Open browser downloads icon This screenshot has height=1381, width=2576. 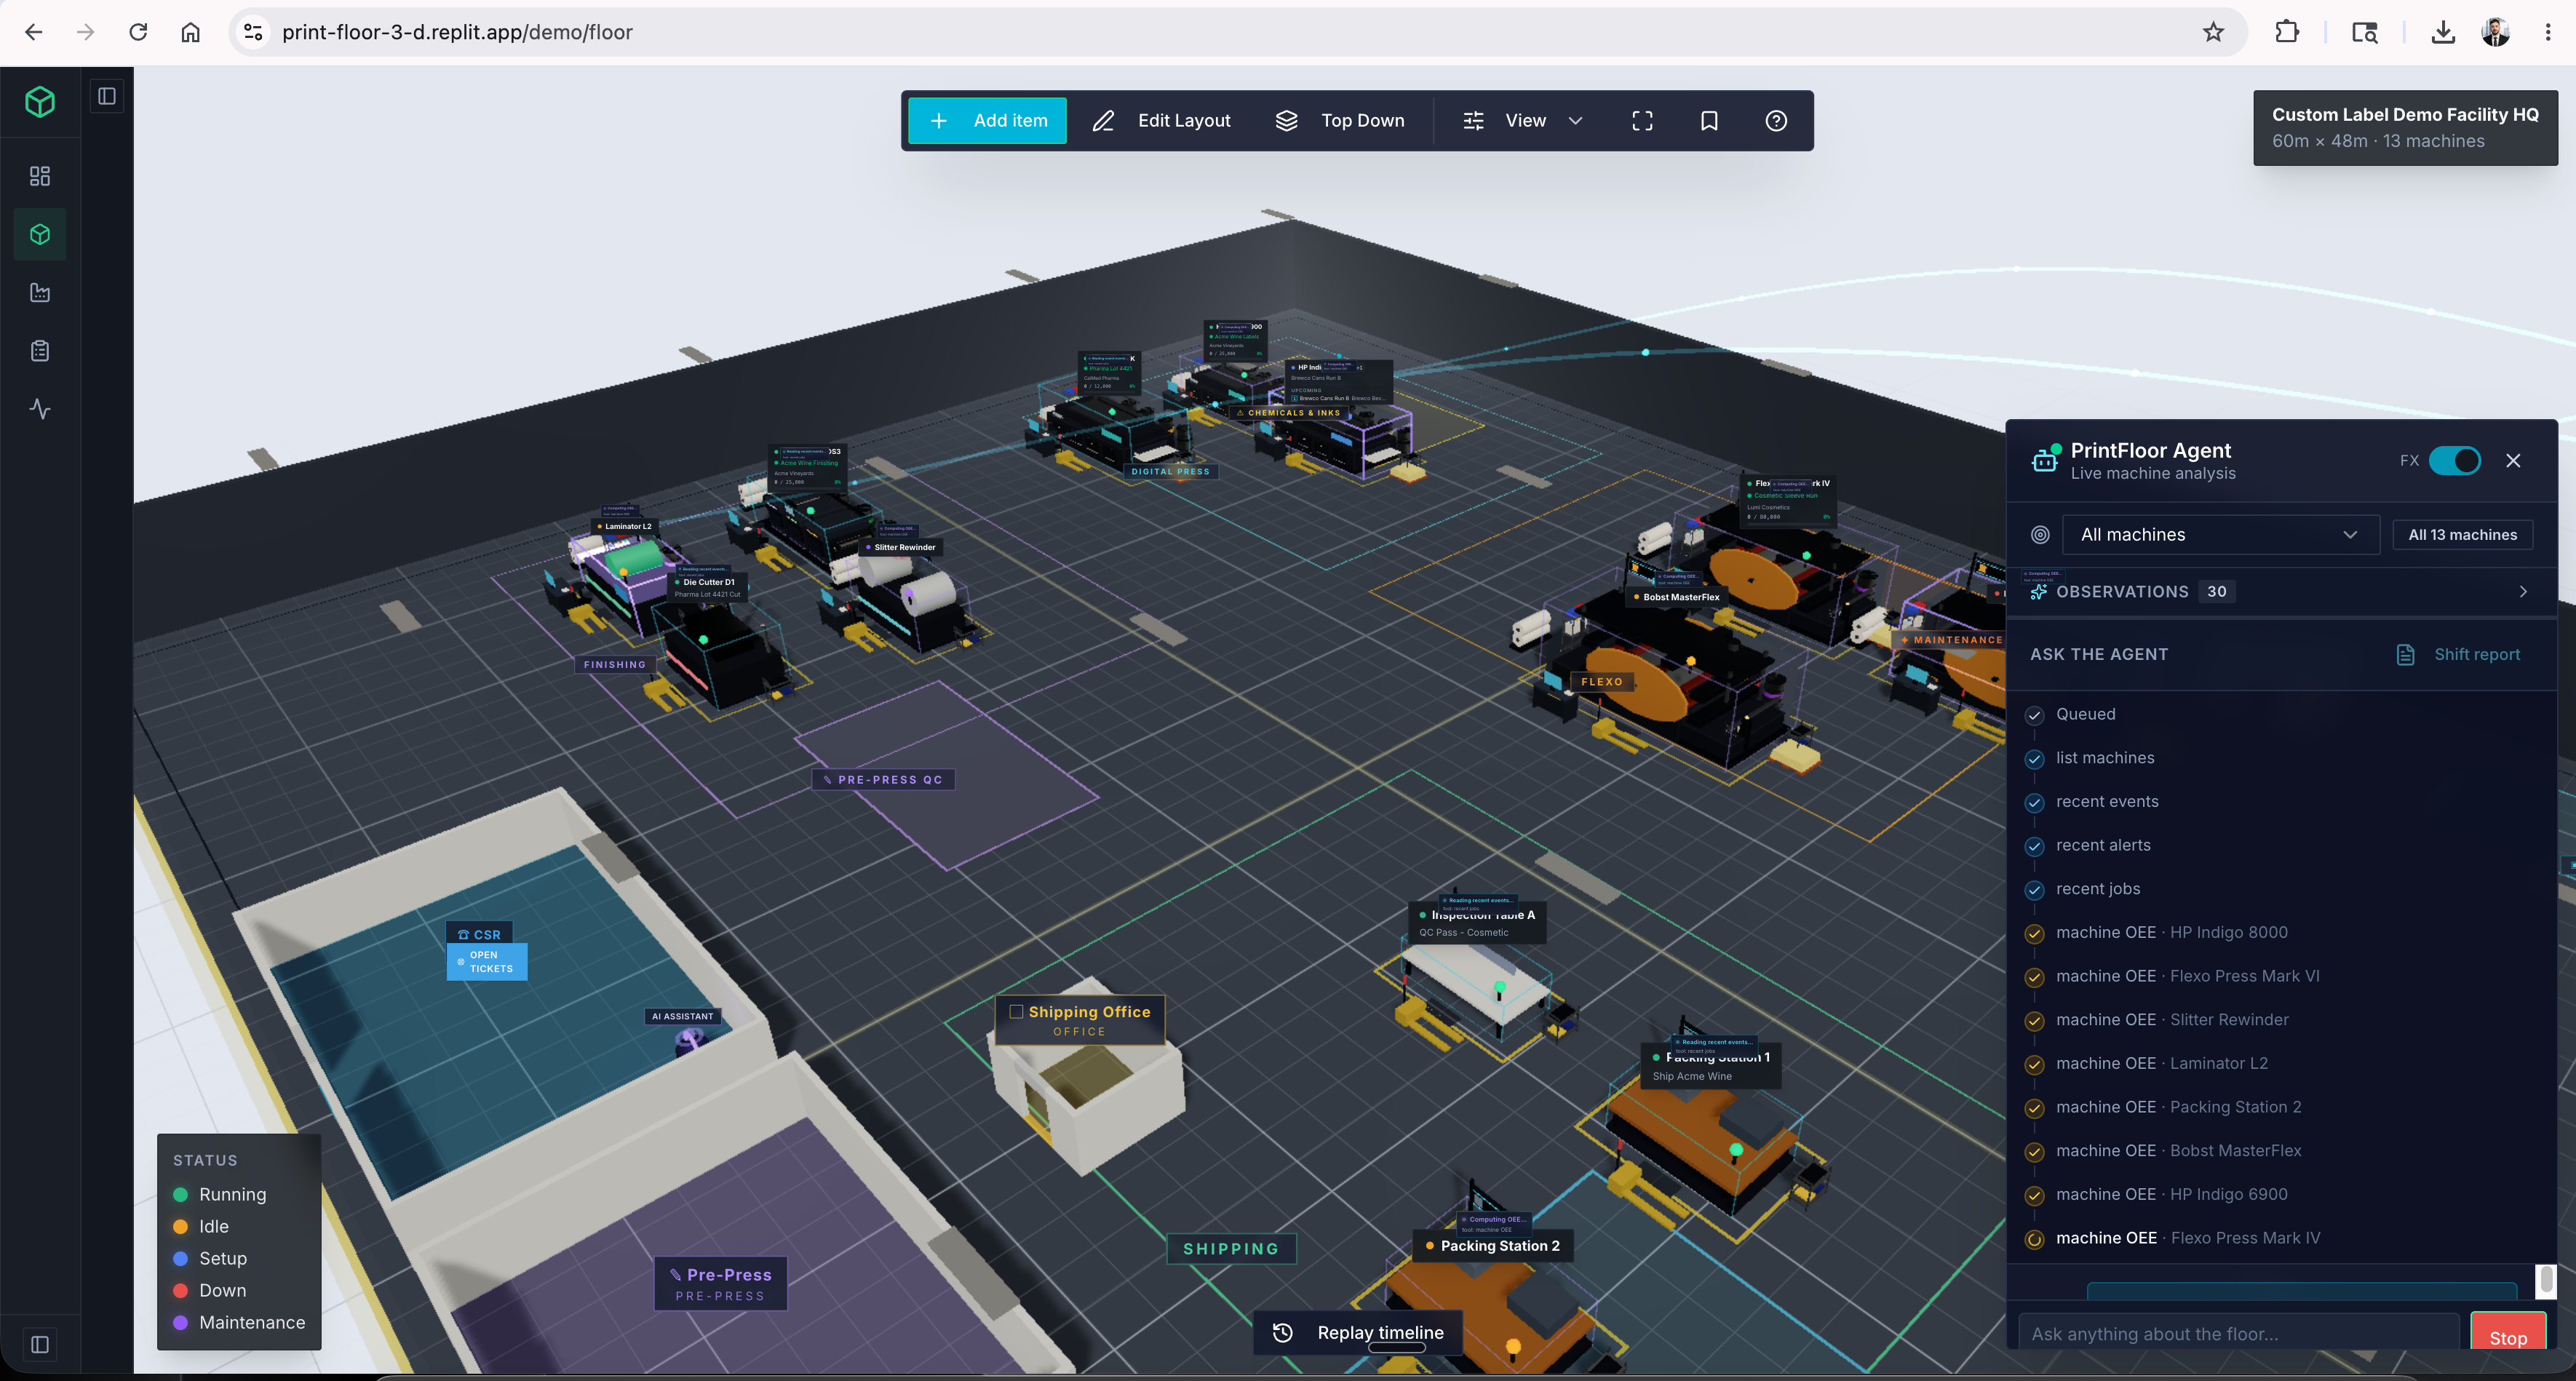[x=2443, y=32]
